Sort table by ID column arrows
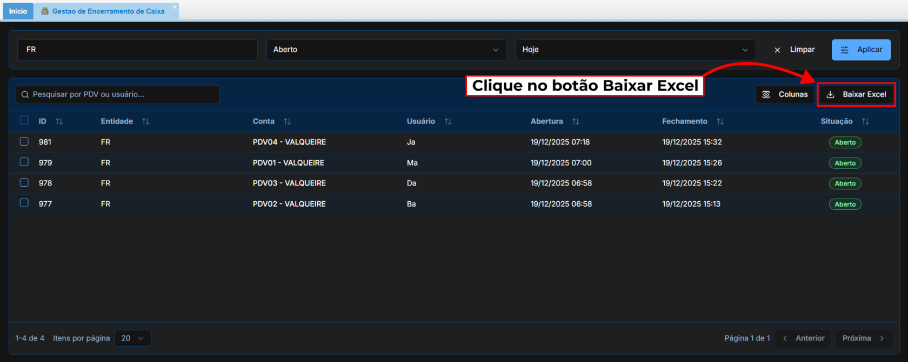Image resolution: width=908 pixels, height=362 pixels. tap(59, 121)
